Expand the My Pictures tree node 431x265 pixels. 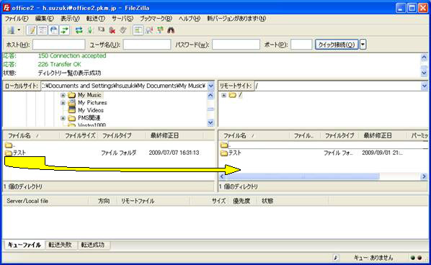pos(63,103)
